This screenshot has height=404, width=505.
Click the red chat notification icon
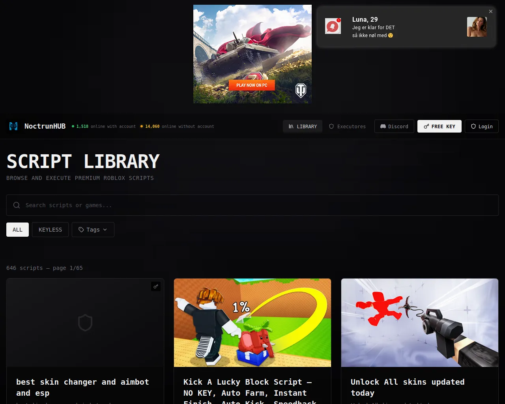tap(333, 26)
